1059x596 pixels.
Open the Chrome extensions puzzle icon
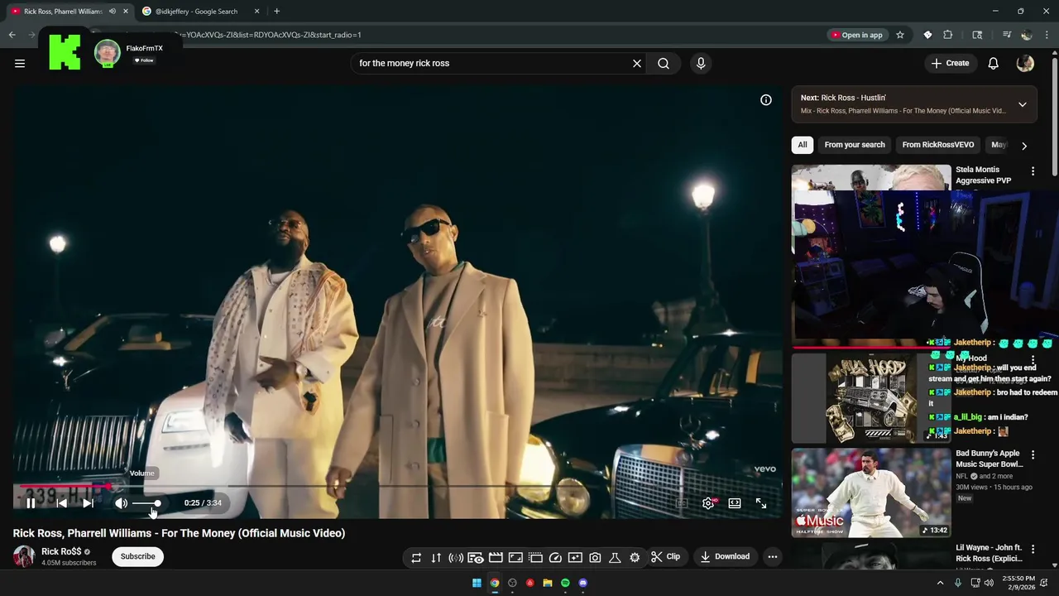click(948, 35)
